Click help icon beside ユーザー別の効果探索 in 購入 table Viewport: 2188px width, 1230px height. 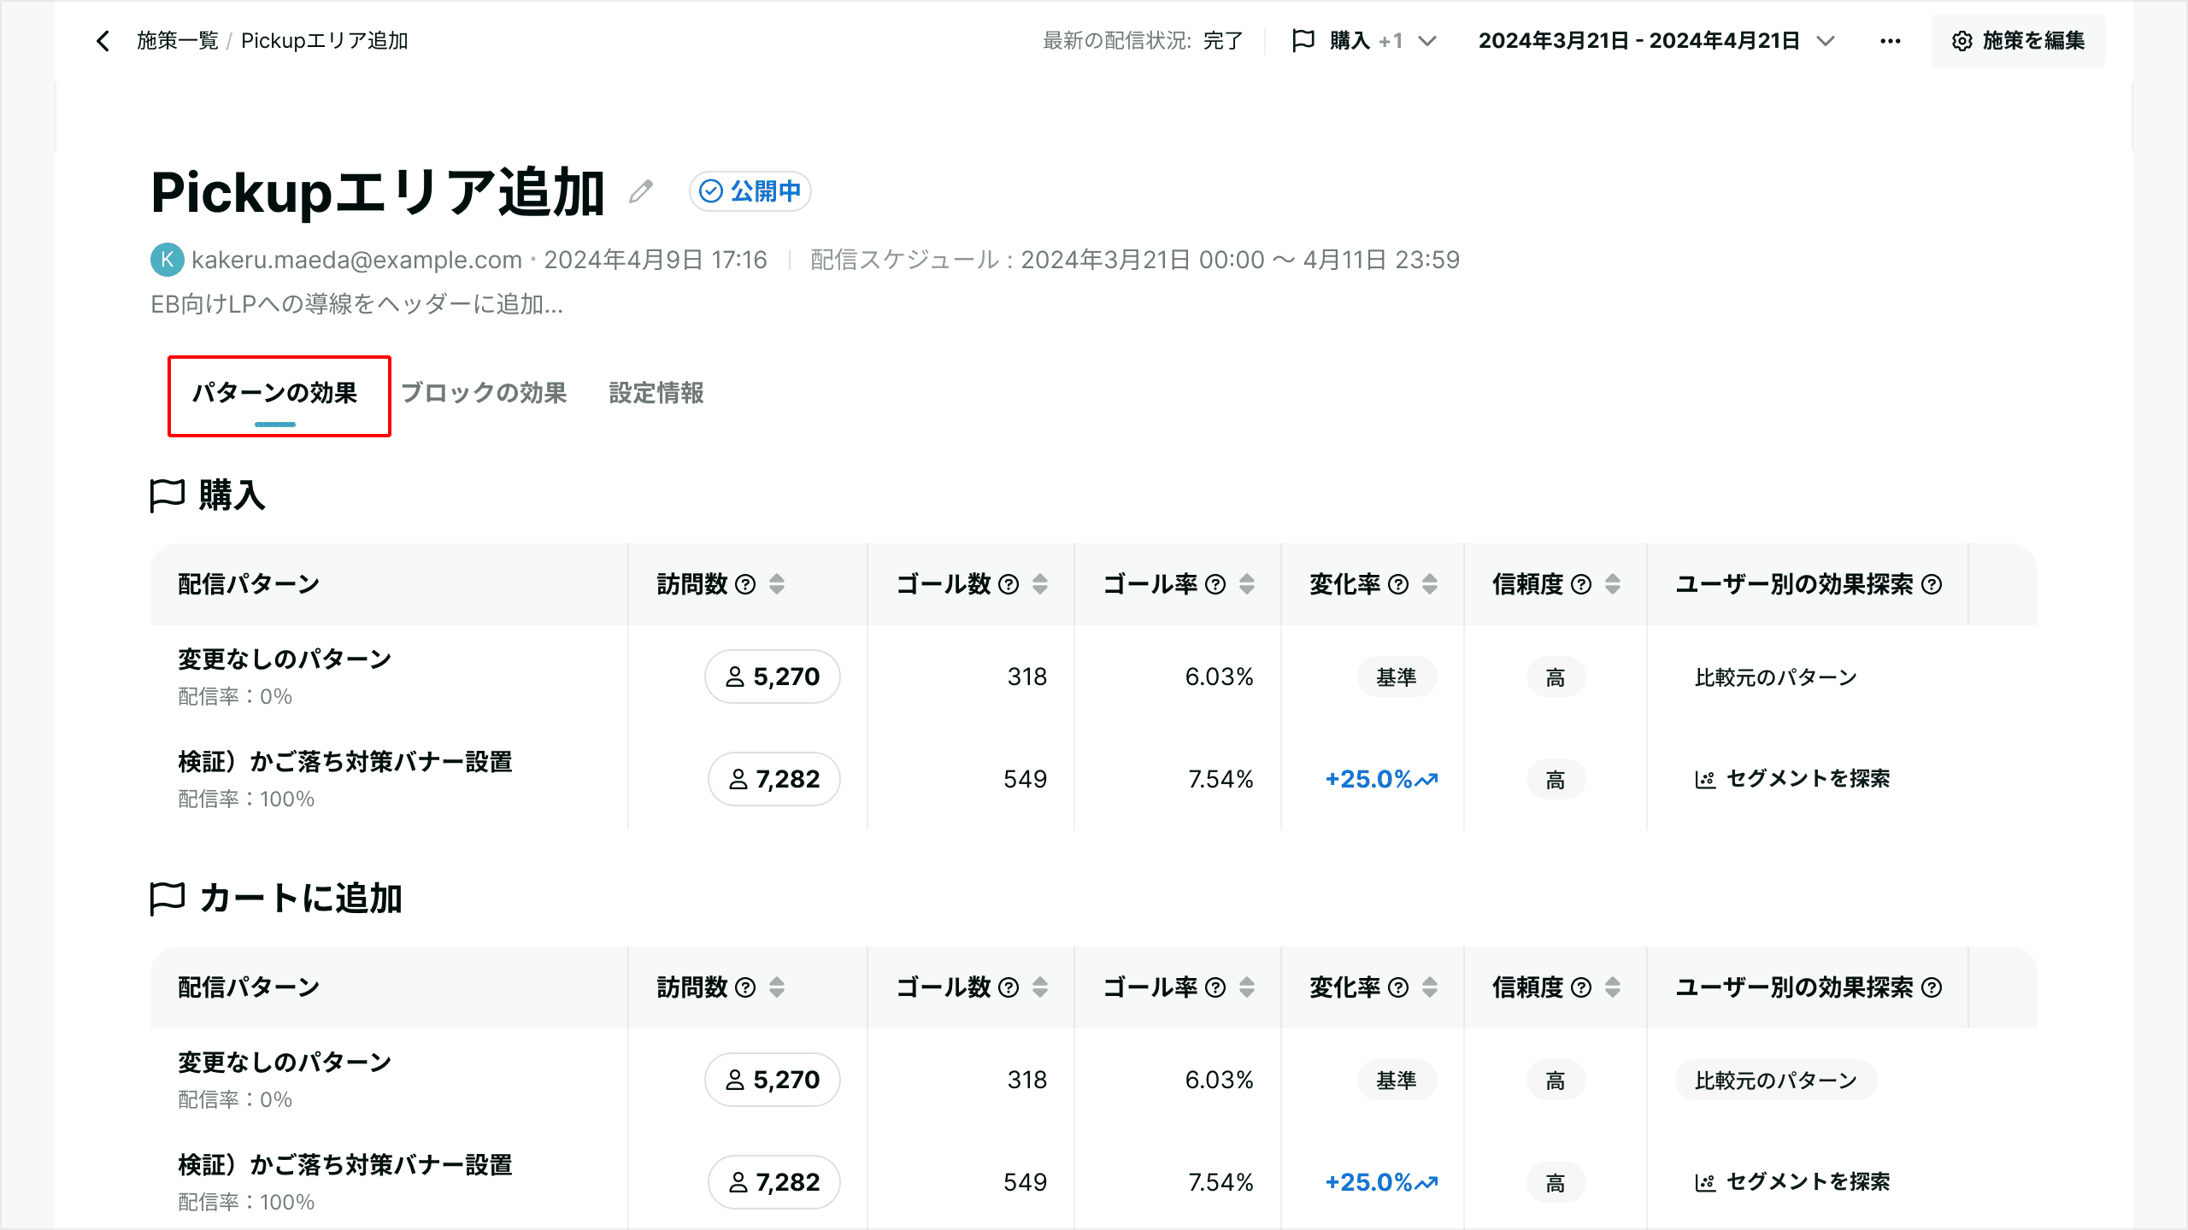pyautogui.click(x=1932, y=584)
